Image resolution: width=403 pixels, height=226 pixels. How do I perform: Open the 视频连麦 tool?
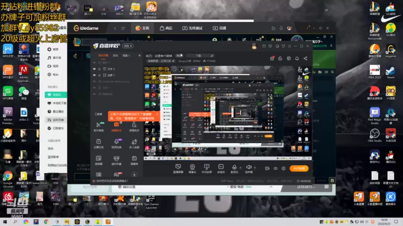coord(116,144)
